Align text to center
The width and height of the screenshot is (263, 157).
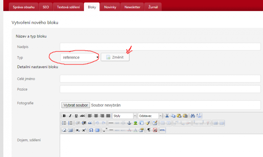point(96,116)
